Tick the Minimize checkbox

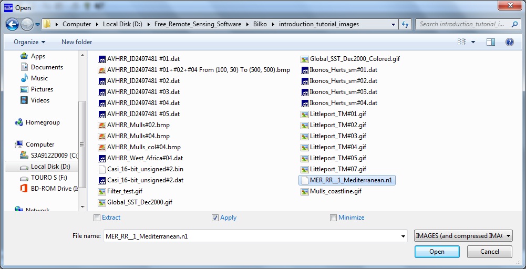333,218
